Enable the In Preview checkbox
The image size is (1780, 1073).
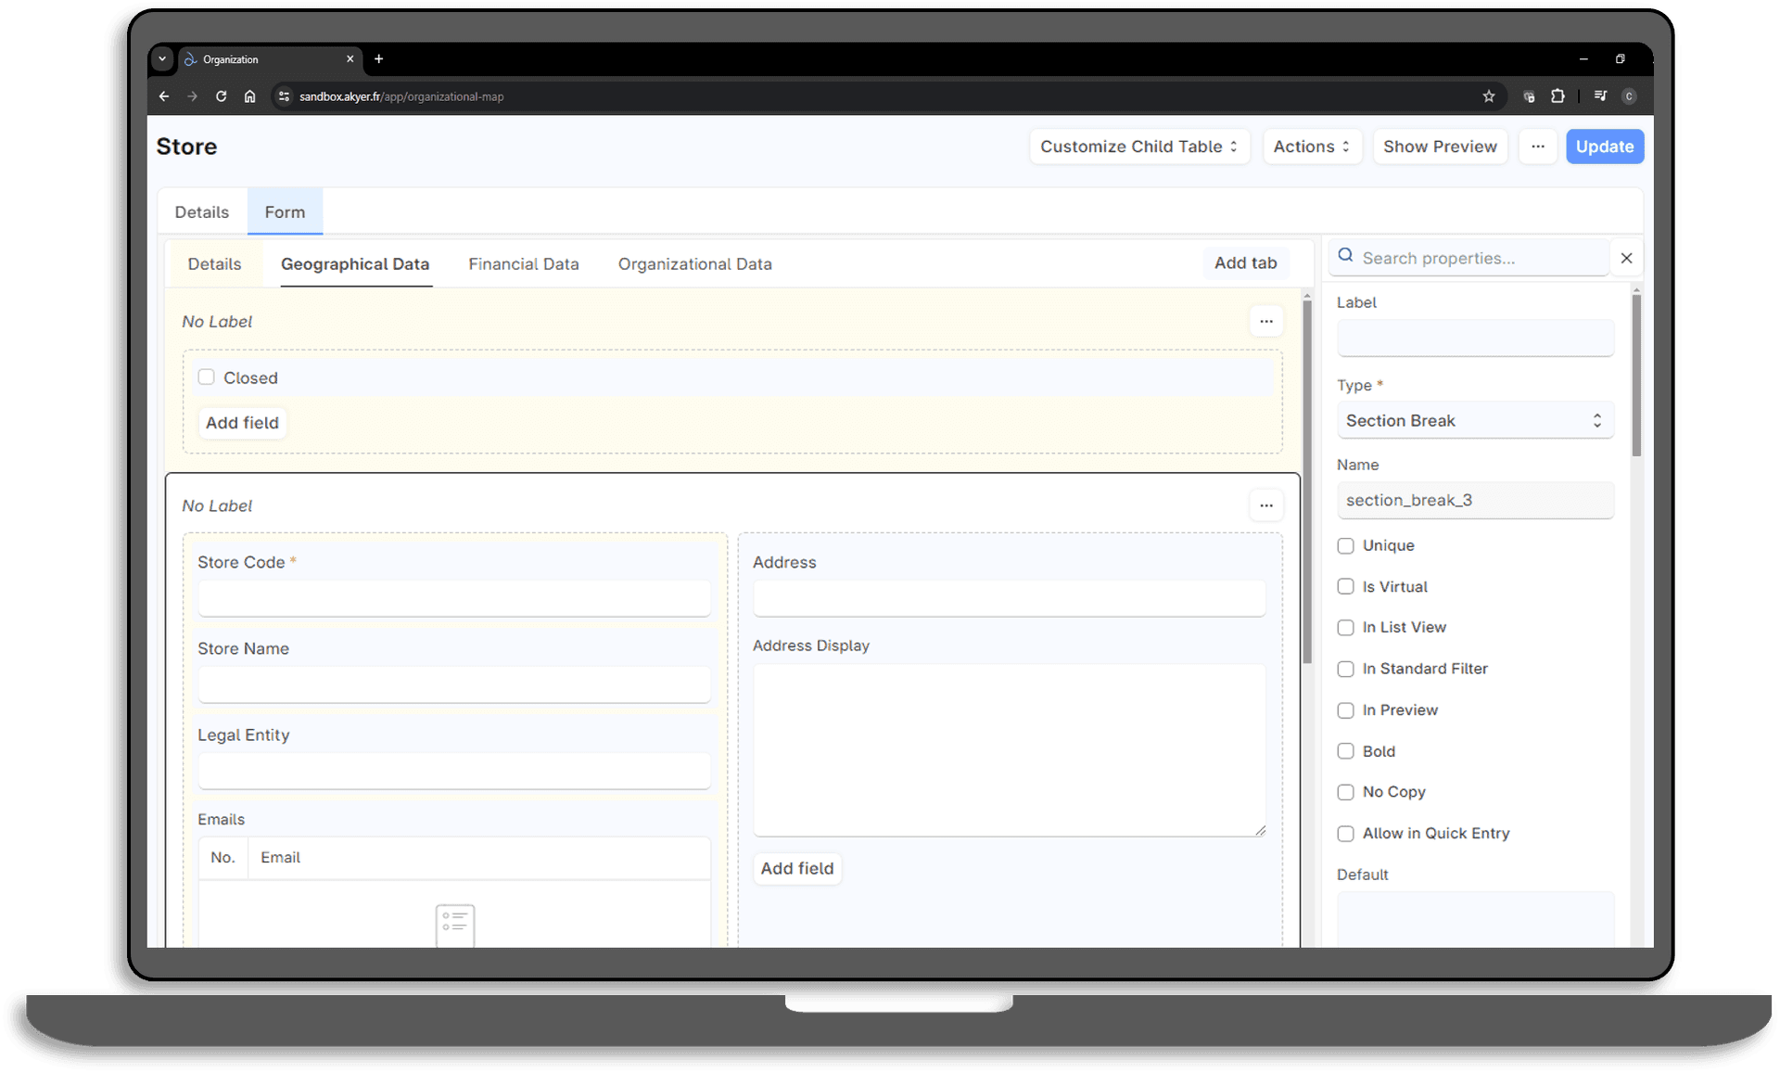[x=1345, y=710]
